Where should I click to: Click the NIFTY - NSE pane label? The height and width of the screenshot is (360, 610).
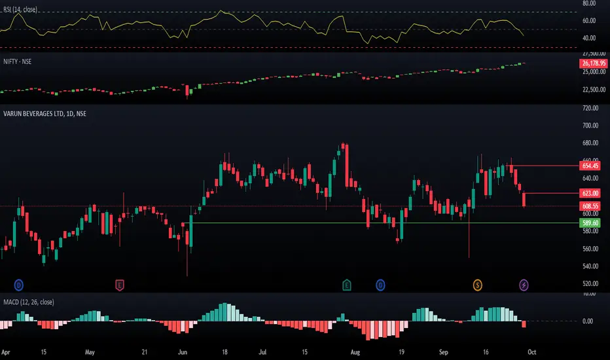coord(18,62)
